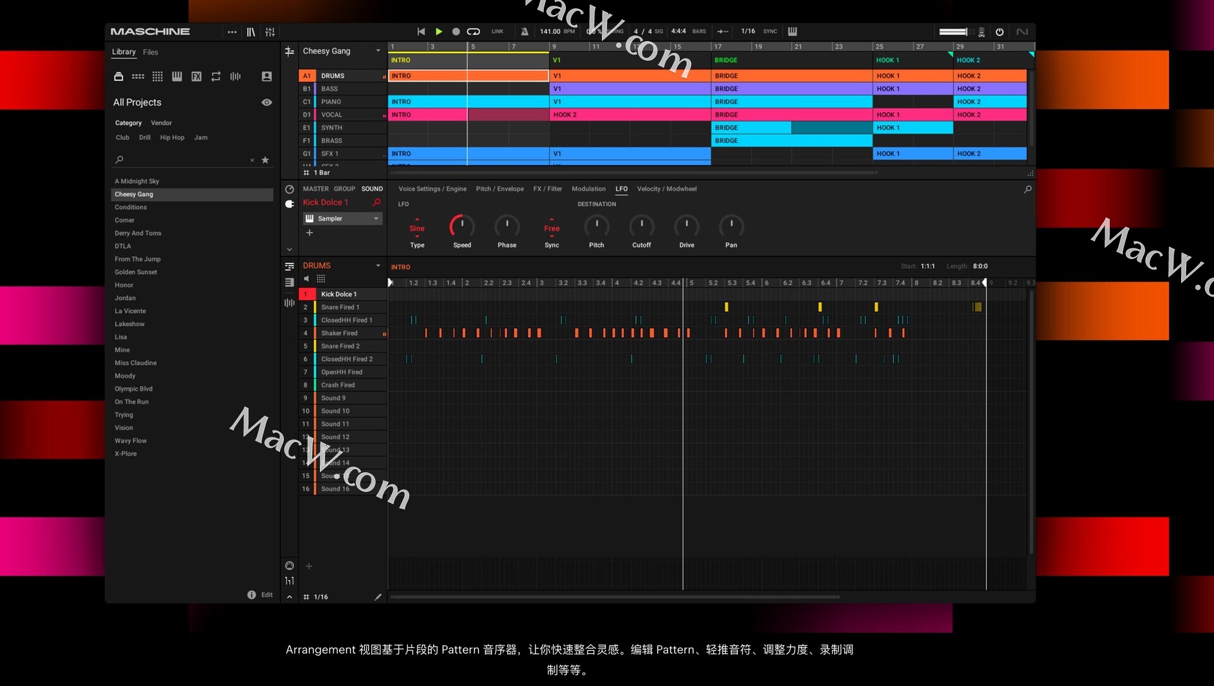The height and width of the screenshot is (686, 1214).
Task: Restart playback with the skip-to-start button
Action: coord(421,32)
